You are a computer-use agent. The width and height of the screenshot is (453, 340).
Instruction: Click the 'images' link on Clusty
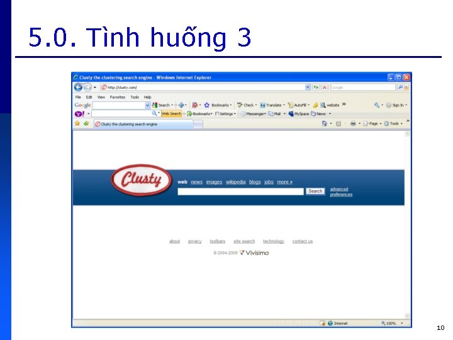[214, 182]
